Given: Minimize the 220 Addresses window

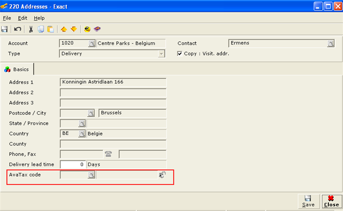Looking at the screenshot, I should click(x=318, y=6).
